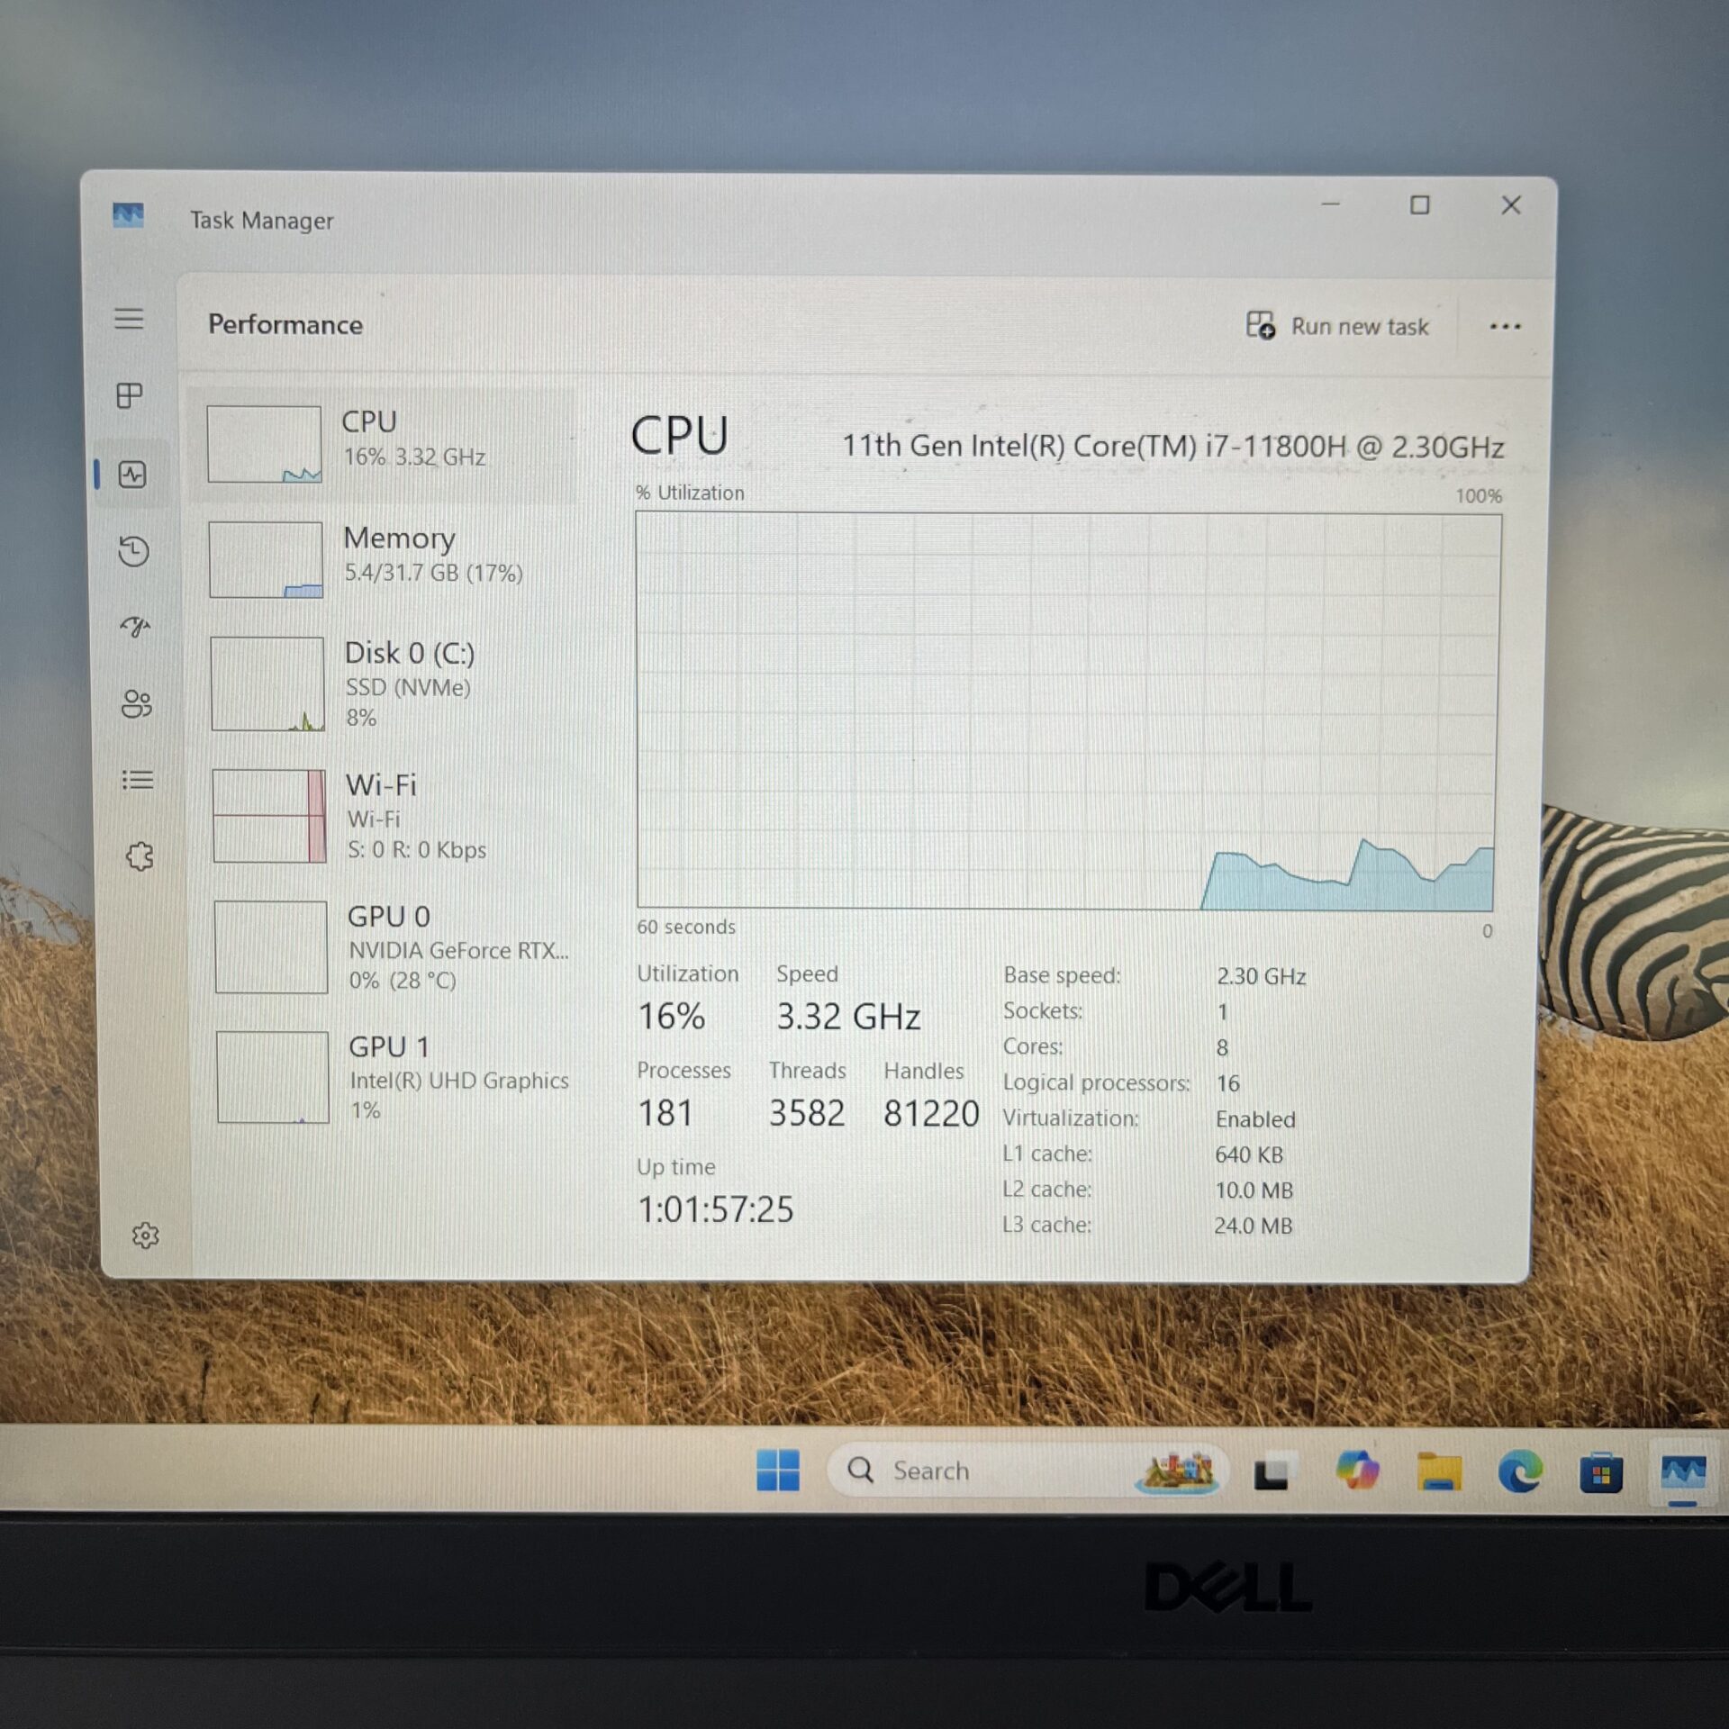Click the 3.32 GHz speed value
This screenshot has height=1729, width=1729.
(x=848, y=1017)
